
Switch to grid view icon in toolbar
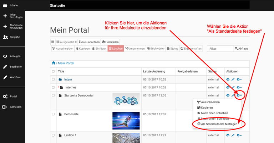[x=53, y=42]
